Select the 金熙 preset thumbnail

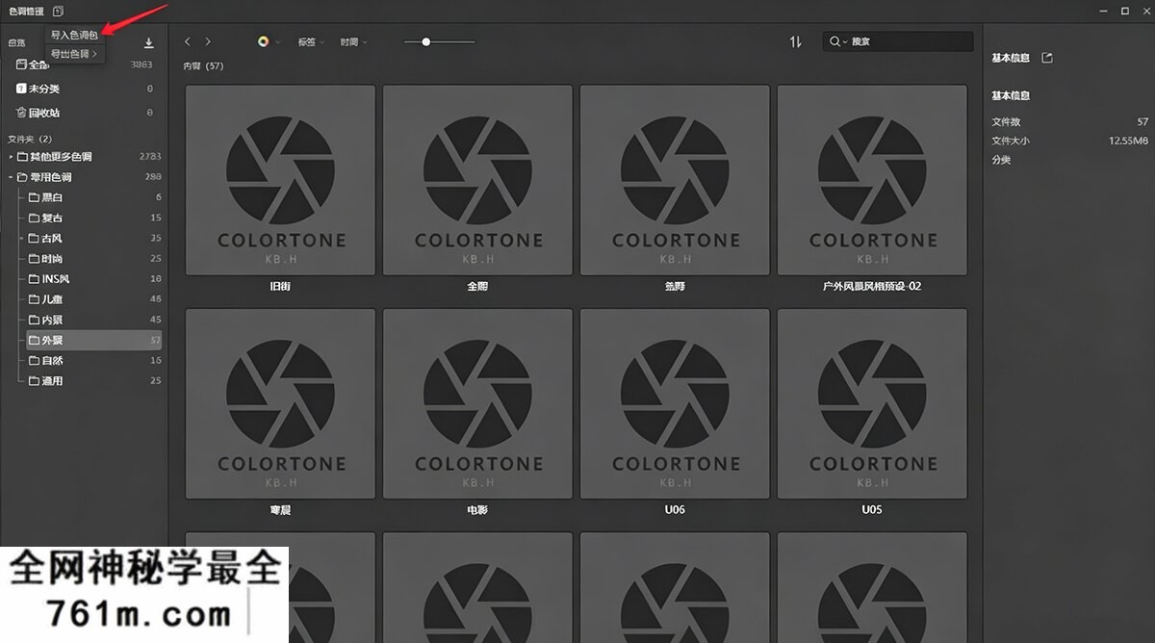tap(477, 180)
